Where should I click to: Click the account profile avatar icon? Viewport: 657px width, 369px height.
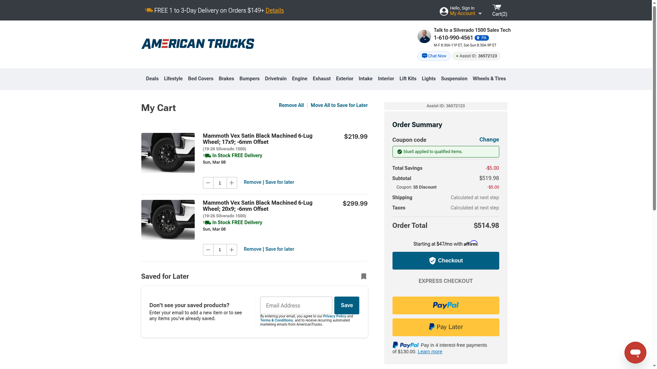tap(444, 11)
